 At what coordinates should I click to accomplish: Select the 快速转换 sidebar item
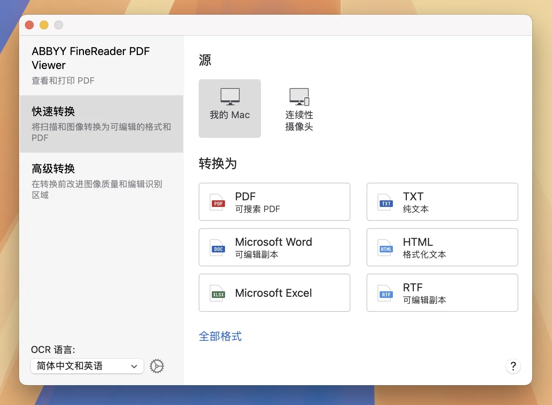click(102, 124)
